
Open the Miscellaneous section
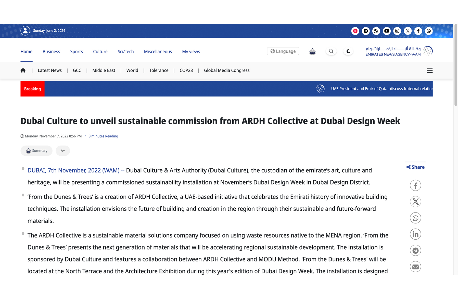click(158, 52)
